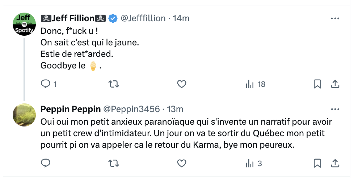Open Jeff Fillion's profile picture
354x178 pixels.
tap(24, 25)
